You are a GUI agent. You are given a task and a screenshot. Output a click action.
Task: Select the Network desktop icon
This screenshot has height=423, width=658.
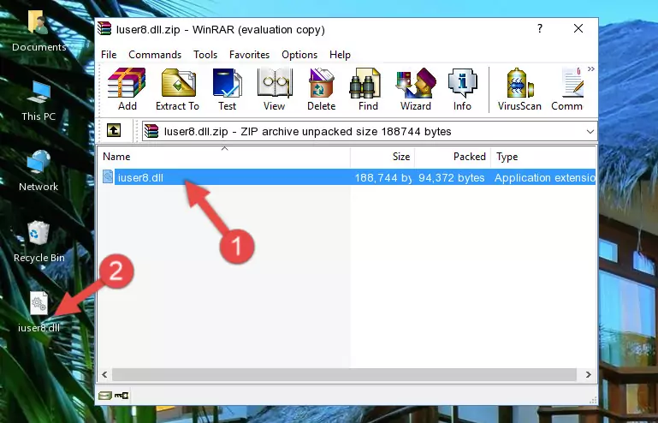tap(39, 171)
